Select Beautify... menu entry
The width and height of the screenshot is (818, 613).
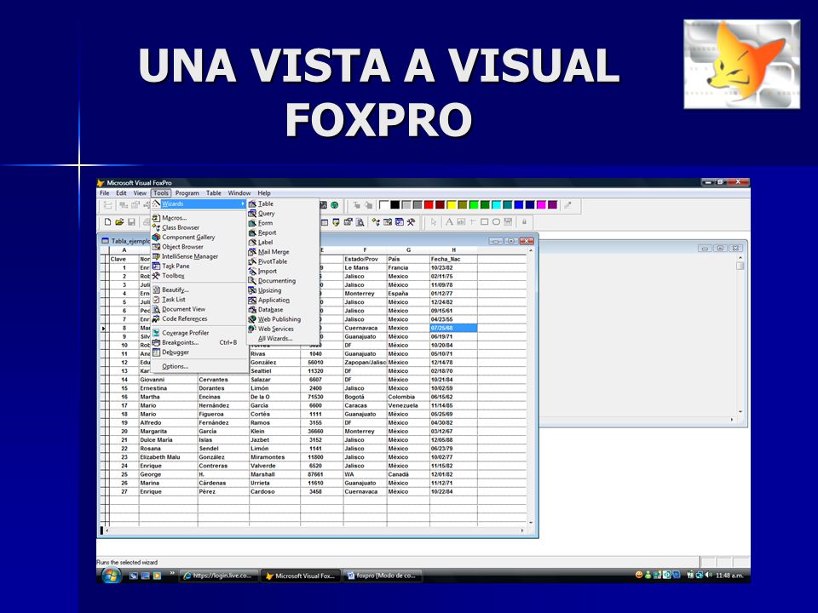[199, 289]
